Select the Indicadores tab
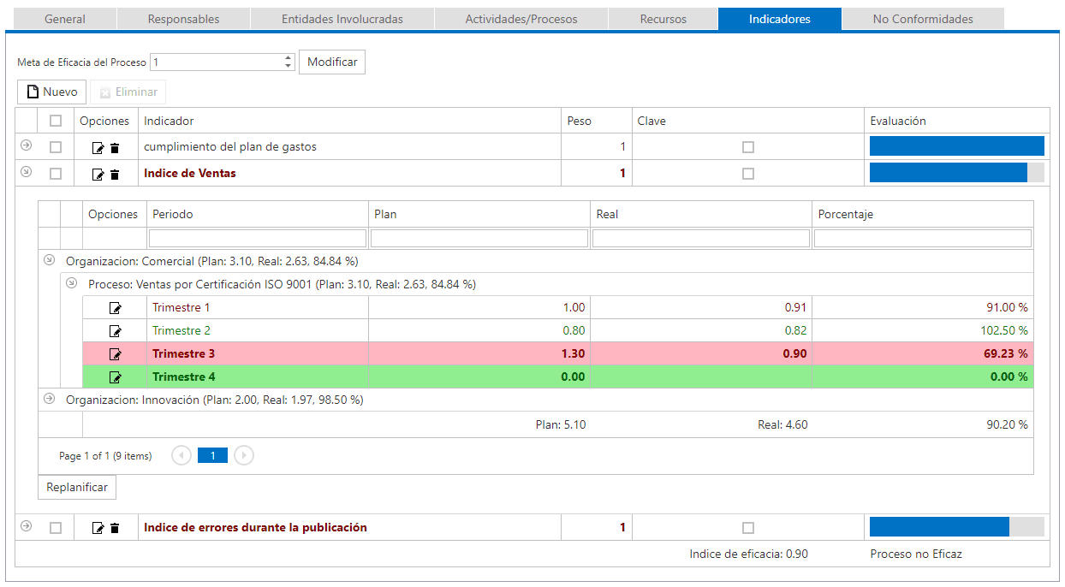 (x=780, y=19)
